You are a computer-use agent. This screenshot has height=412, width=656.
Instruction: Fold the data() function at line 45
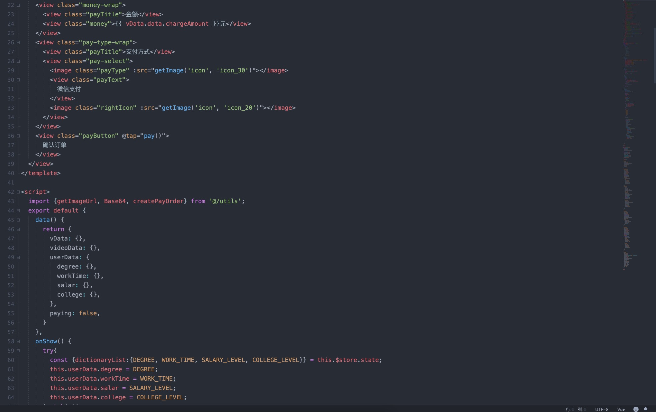[18, 220]
